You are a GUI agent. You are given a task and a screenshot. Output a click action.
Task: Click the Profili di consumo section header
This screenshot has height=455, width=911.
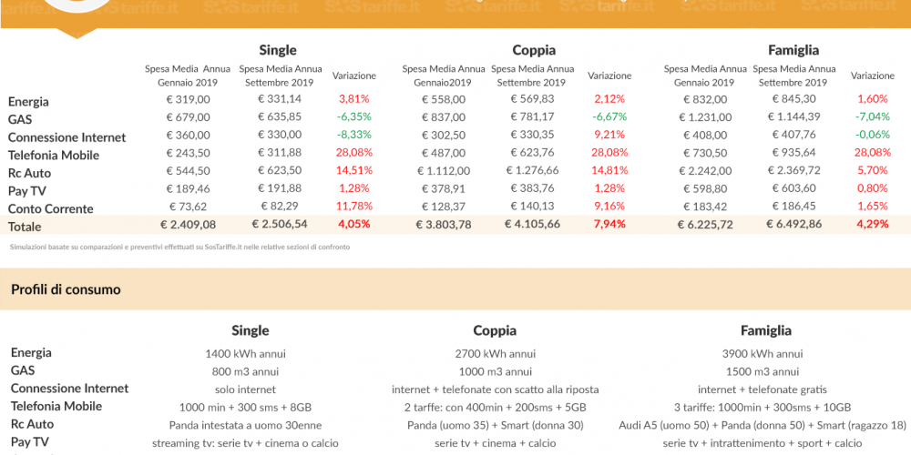pyautogui.click(x=66, y=289)
